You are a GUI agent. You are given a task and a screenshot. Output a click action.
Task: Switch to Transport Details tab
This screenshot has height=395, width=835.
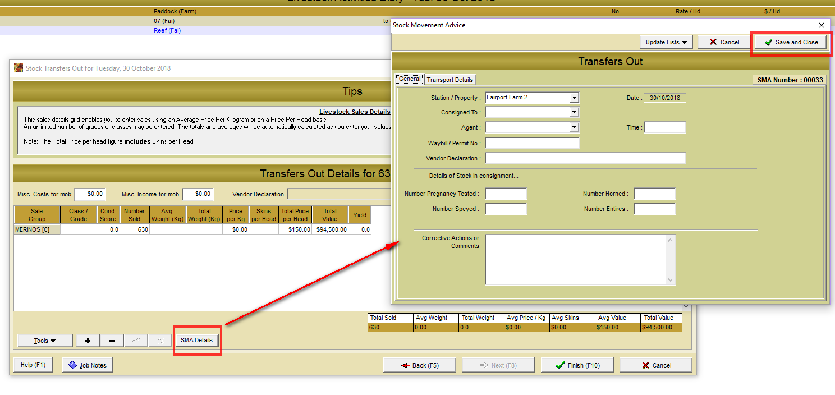click(450, 80)
